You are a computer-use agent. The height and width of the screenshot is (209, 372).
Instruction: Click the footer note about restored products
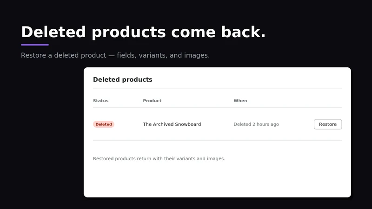159,158
